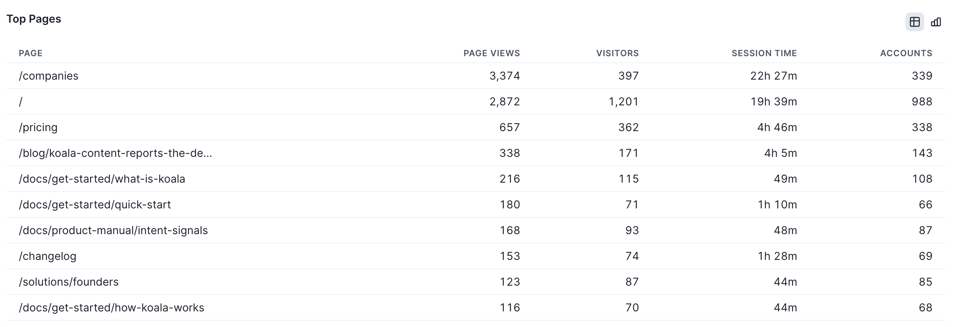
Task: Sort by Session Time column header
Action: tap(764, 53)
